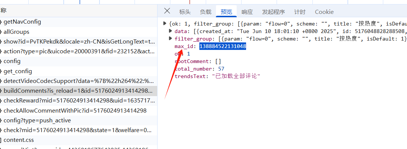Image resolution: width=407 pixels, height=149 pixels.
Task: Select the checkReward request
Action: pos(78,101)
